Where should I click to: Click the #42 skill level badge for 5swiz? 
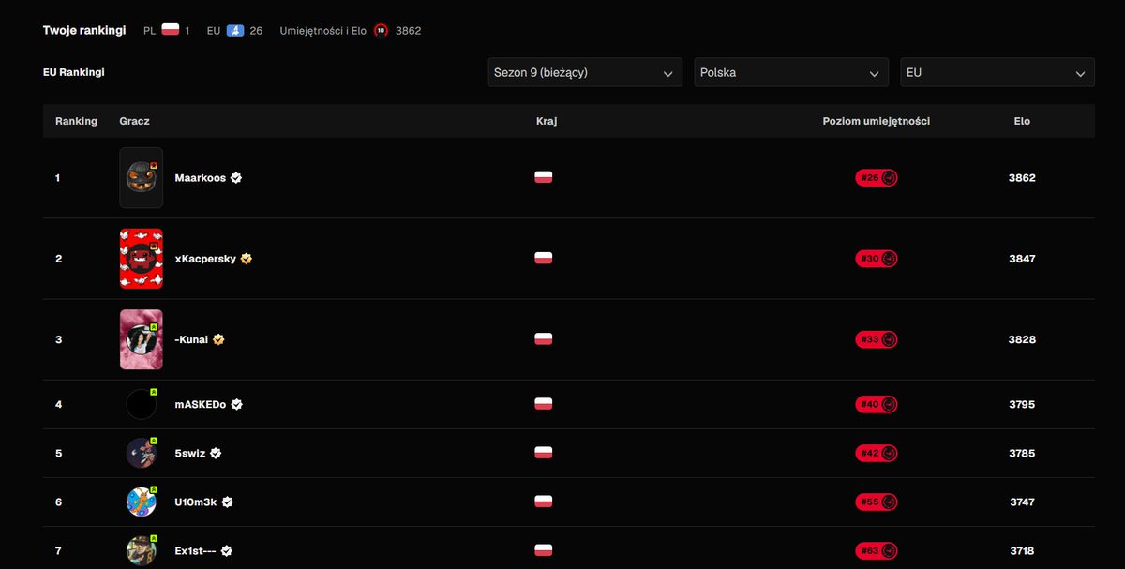[x=877, y=453]
